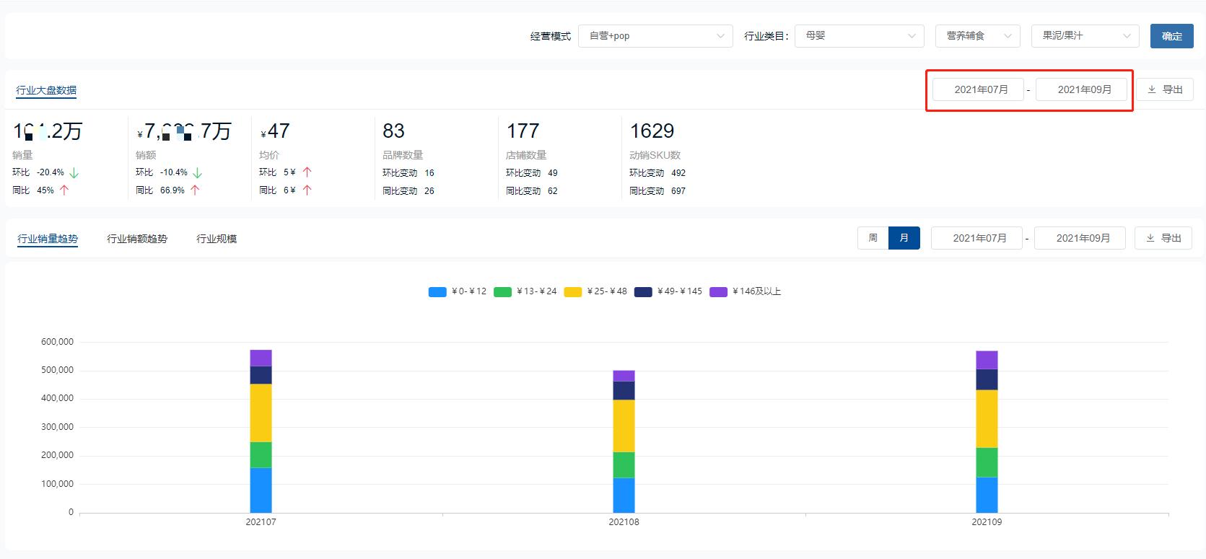Image resolution: width=1206 pixels, height=559 pixels.
Task: Open the 行业规模 tab
Action: coord(217,239)
